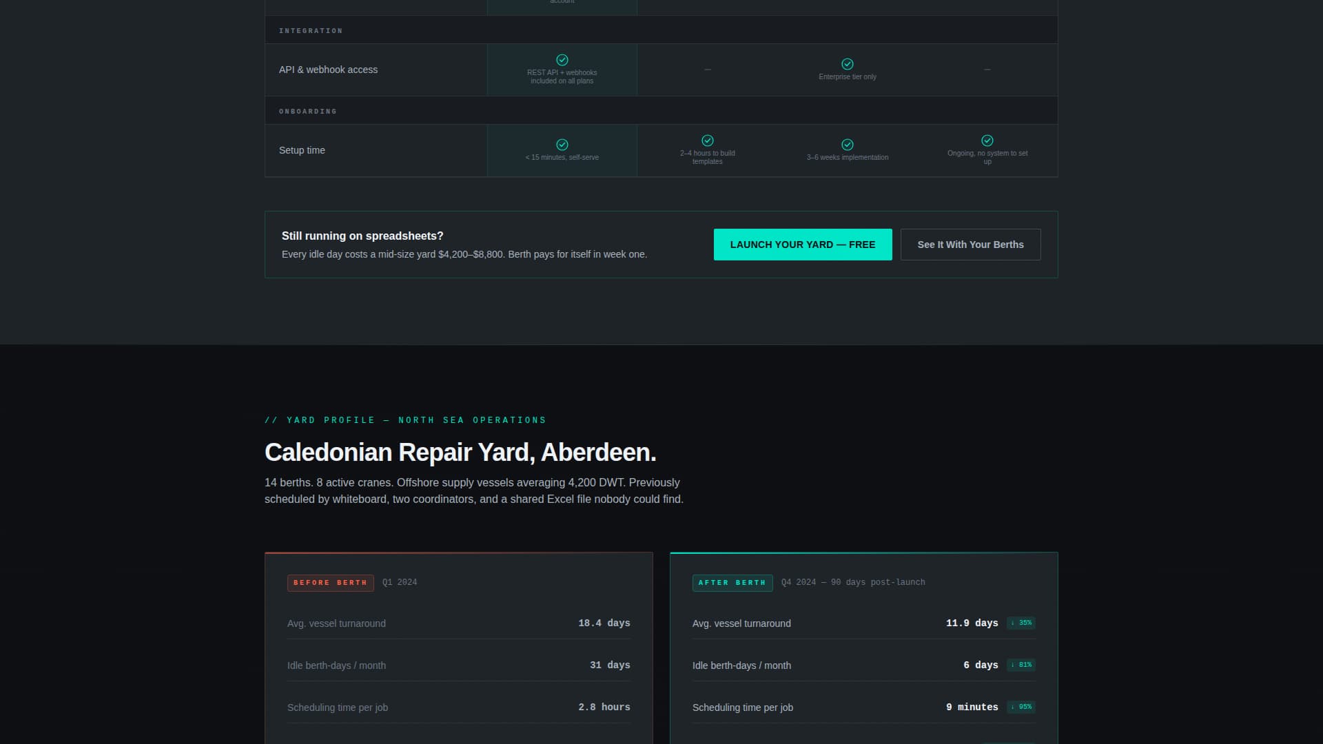Click 'YARD PROFILE — NORTH SEA OPERATIONS' label

tap(405, 420)
